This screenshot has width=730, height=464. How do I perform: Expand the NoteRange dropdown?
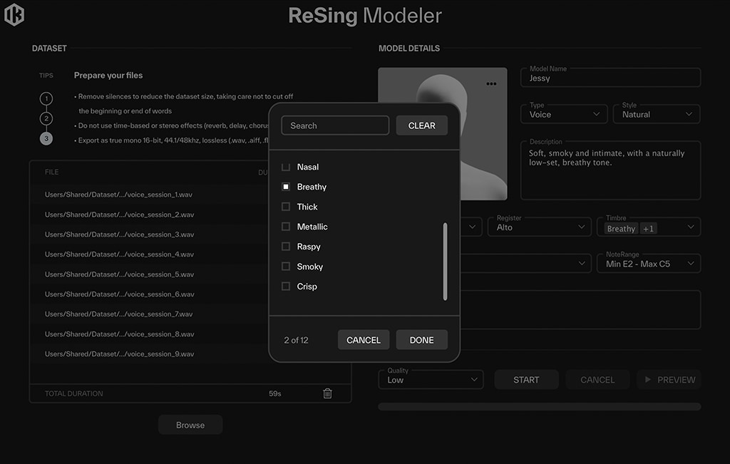coord(649,264)
